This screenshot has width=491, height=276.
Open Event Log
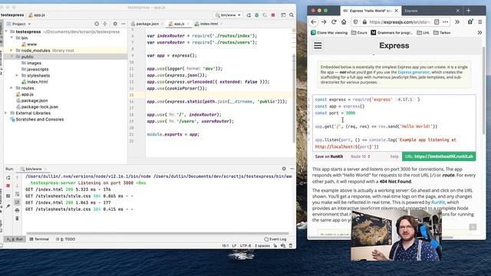pyautogui.click(x=275, y=239)
